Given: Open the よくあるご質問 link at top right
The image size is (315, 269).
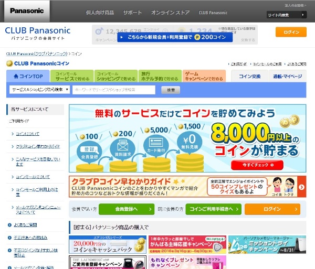Looking at the screenshot, I should 297,64.
